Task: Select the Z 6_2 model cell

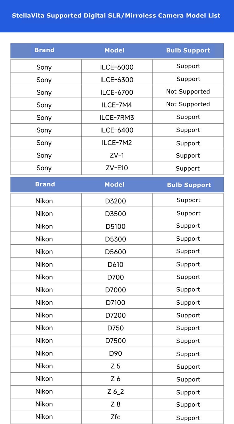Action: [115, 392]
